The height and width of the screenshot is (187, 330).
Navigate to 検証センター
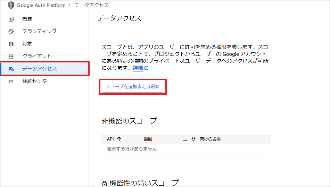tap(37, 81)
